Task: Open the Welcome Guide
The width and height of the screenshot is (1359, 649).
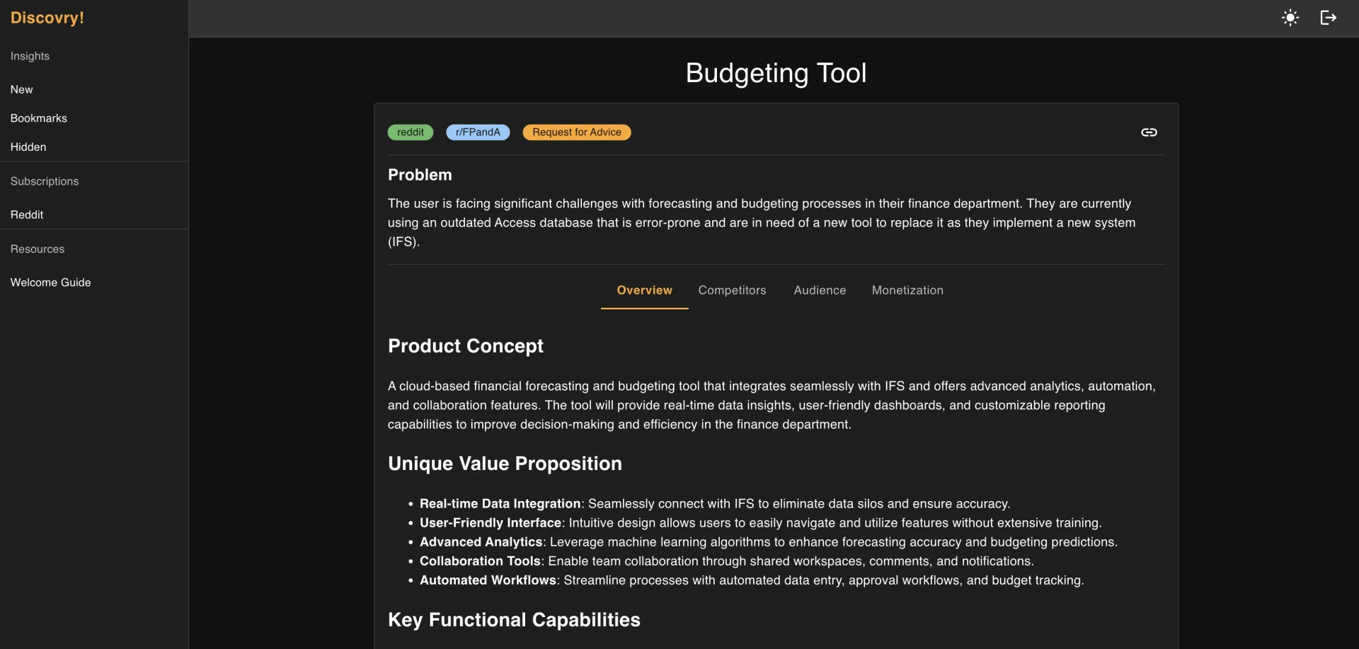Action: 51,282
